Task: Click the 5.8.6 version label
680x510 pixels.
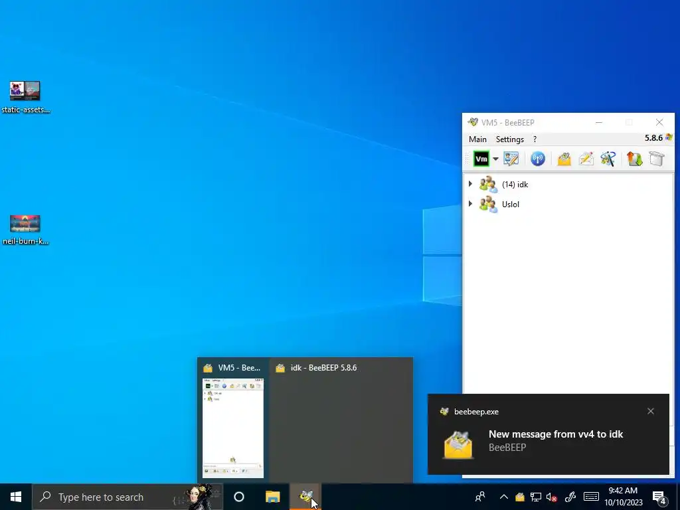Action: pyautogui.click(x=653, y=138)
